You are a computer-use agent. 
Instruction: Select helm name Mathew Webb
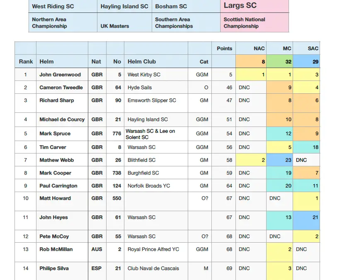[56, 160]
